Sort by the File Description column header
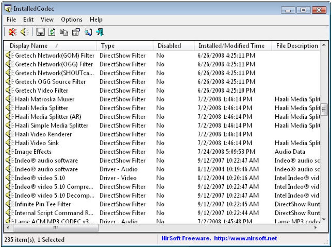 point(296,46)
